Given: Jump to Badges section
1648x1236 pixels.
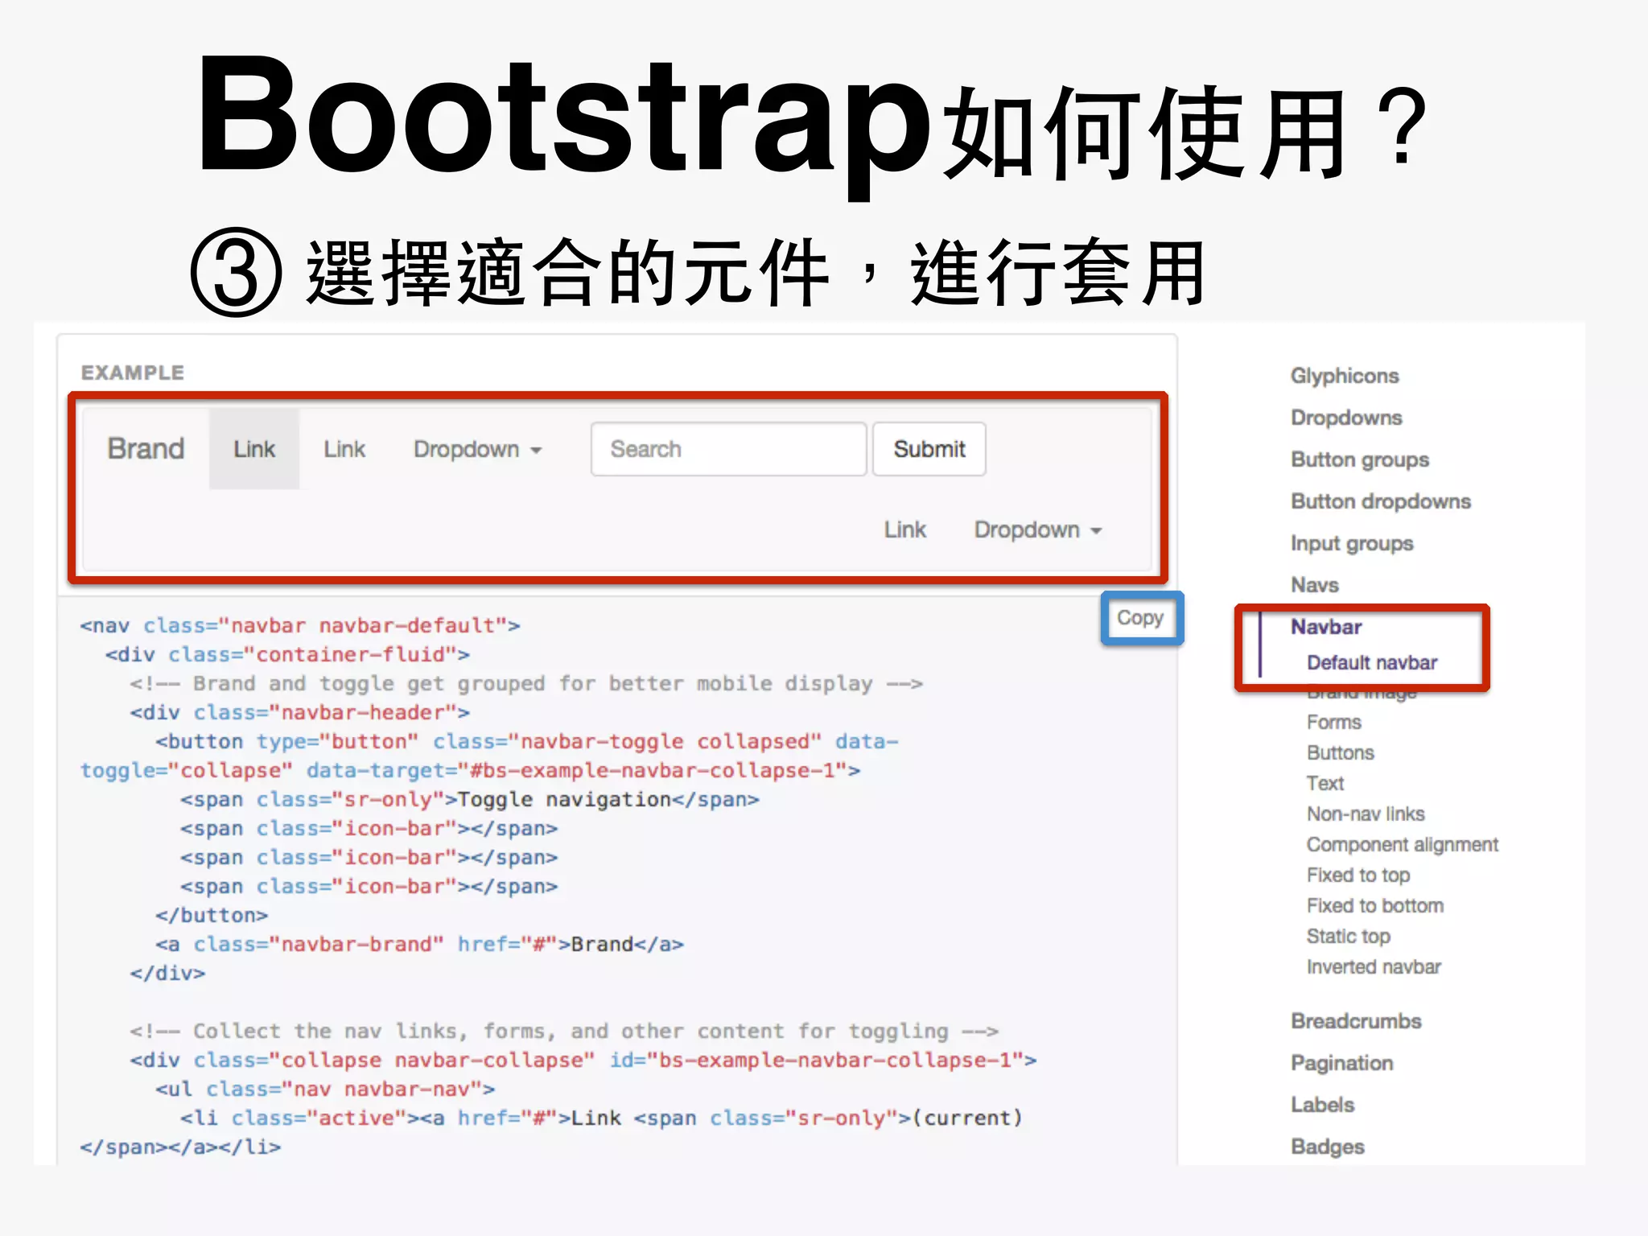Looking at the screenshot, I should pyautogui.click(x=1328, y=1147).
